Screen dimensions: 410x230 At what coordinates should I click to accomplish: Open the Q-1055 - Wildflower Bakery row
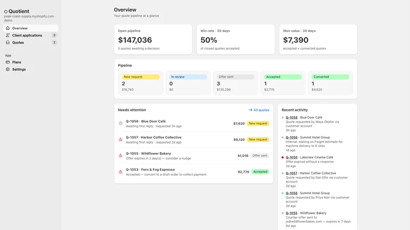coord(194,156)
